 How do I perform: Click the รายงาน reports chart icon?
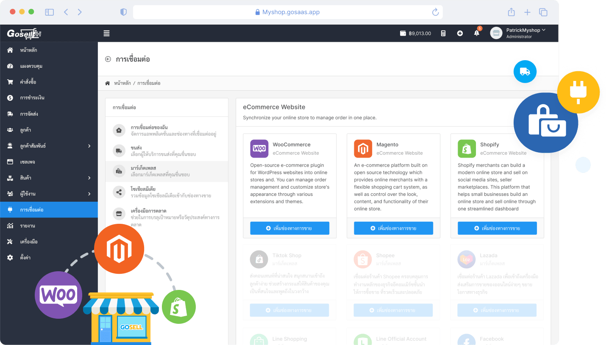tap(10, 226)
